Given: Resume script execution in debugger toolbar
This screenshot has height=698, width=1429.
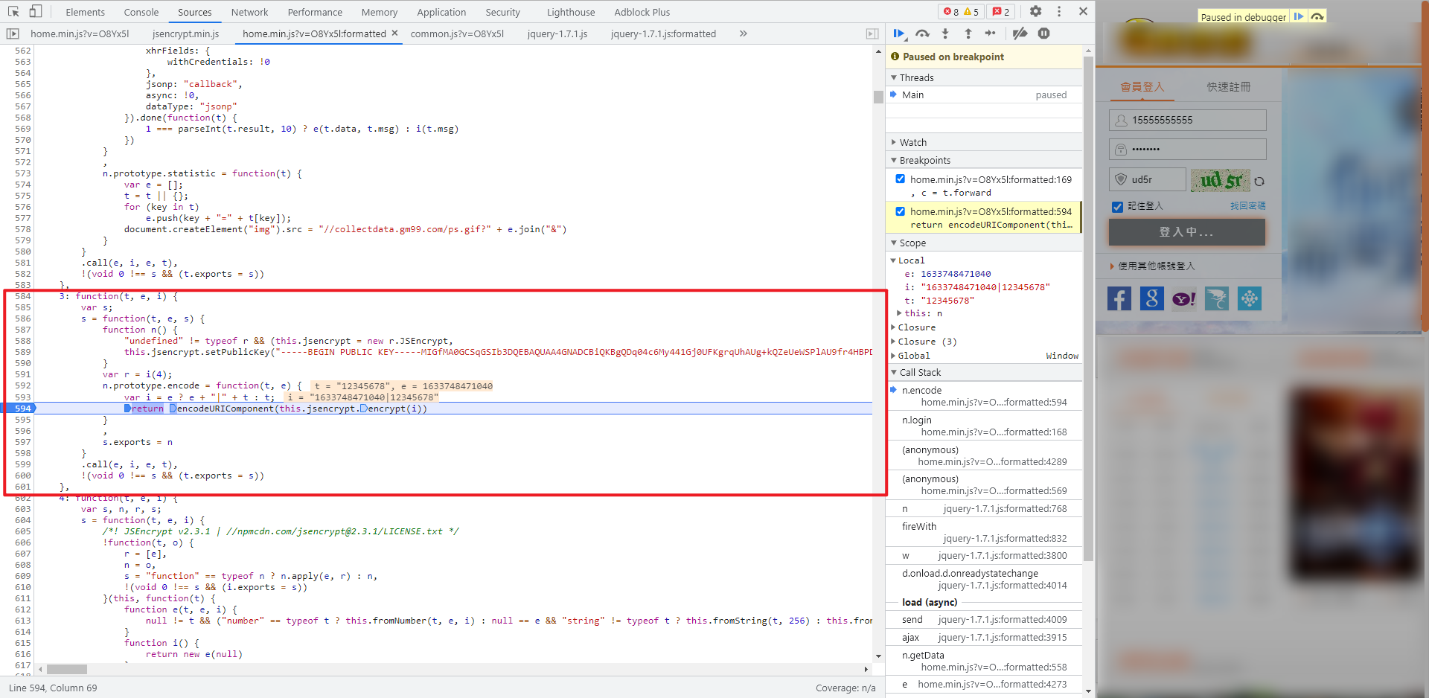Looking at the screenshot, I should tap(899, 33).
